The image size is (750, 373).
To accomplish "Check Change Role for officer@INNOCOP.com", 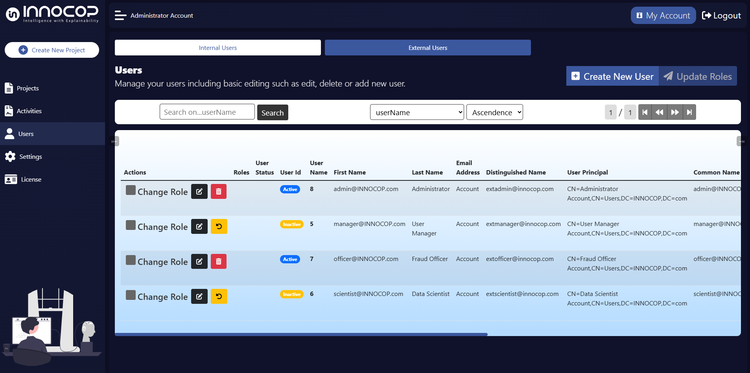I will tap(131, 260).
